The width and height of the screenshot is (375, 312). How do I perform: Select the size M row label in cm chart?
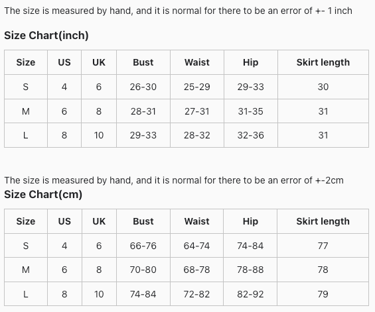26,270
